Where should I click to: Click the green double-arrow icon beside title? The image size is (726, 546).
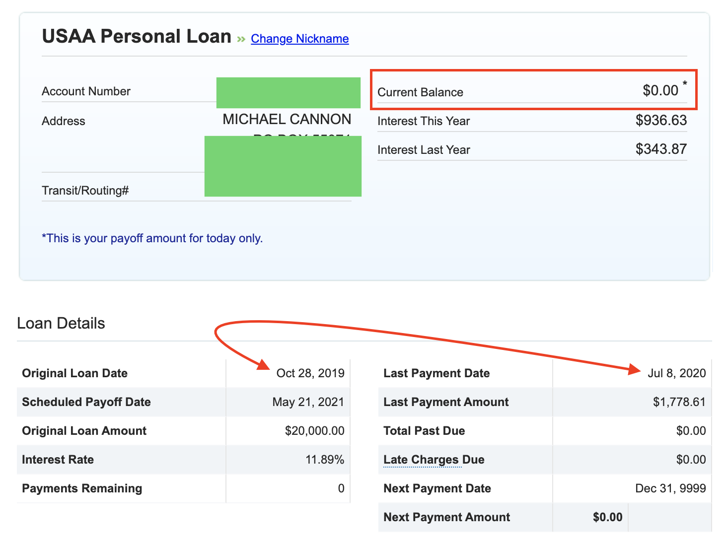pos(241,39)
